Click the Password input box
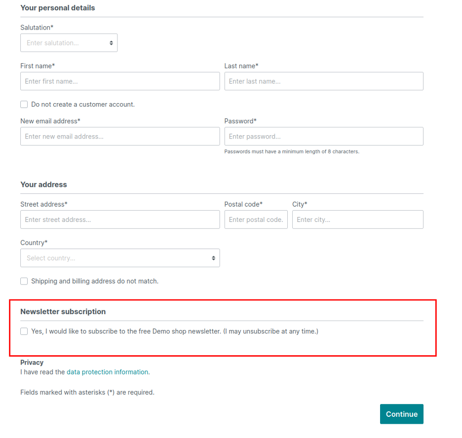This screenshot has height=438, width=462. point(324,137)
